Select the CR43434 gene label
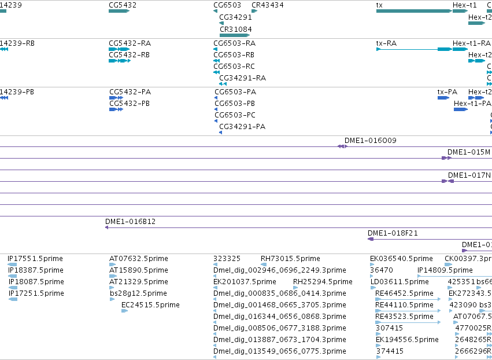Viewport: 492px width, 360px height. click(267, 5)
